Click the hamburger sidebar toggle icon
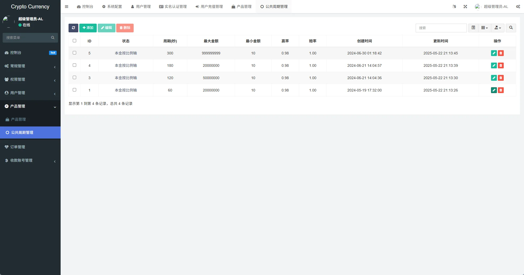 click(x=67, y=7)
